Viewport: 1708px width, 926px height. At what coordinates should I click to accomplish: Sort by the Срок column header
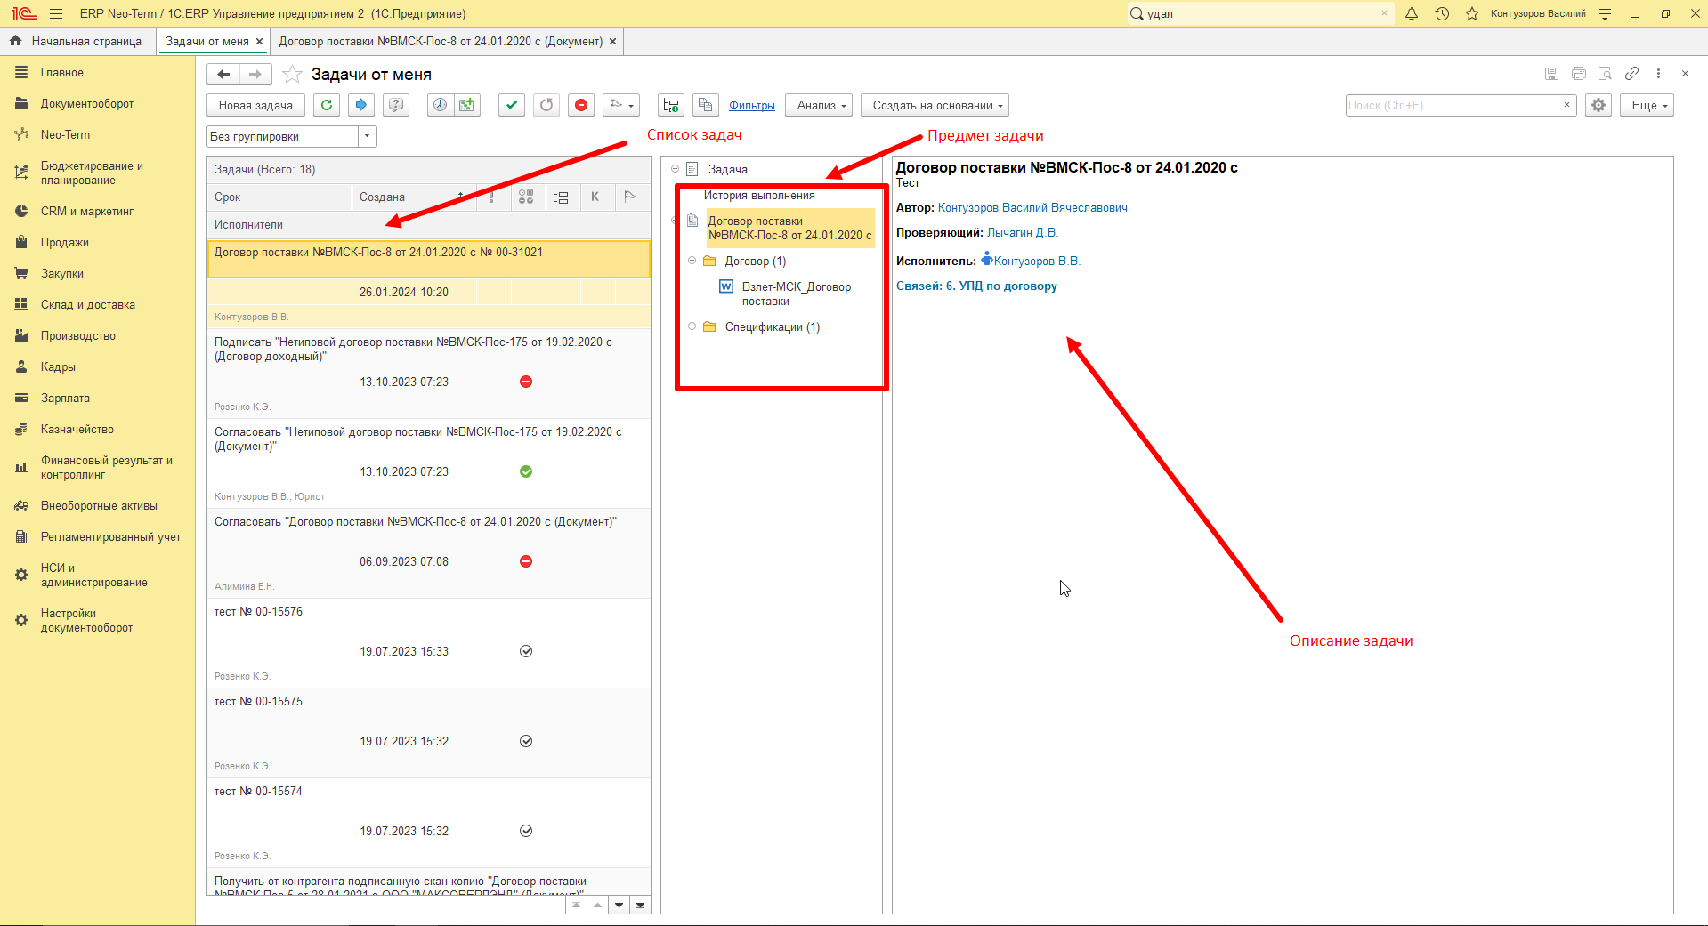pos(279,197)
